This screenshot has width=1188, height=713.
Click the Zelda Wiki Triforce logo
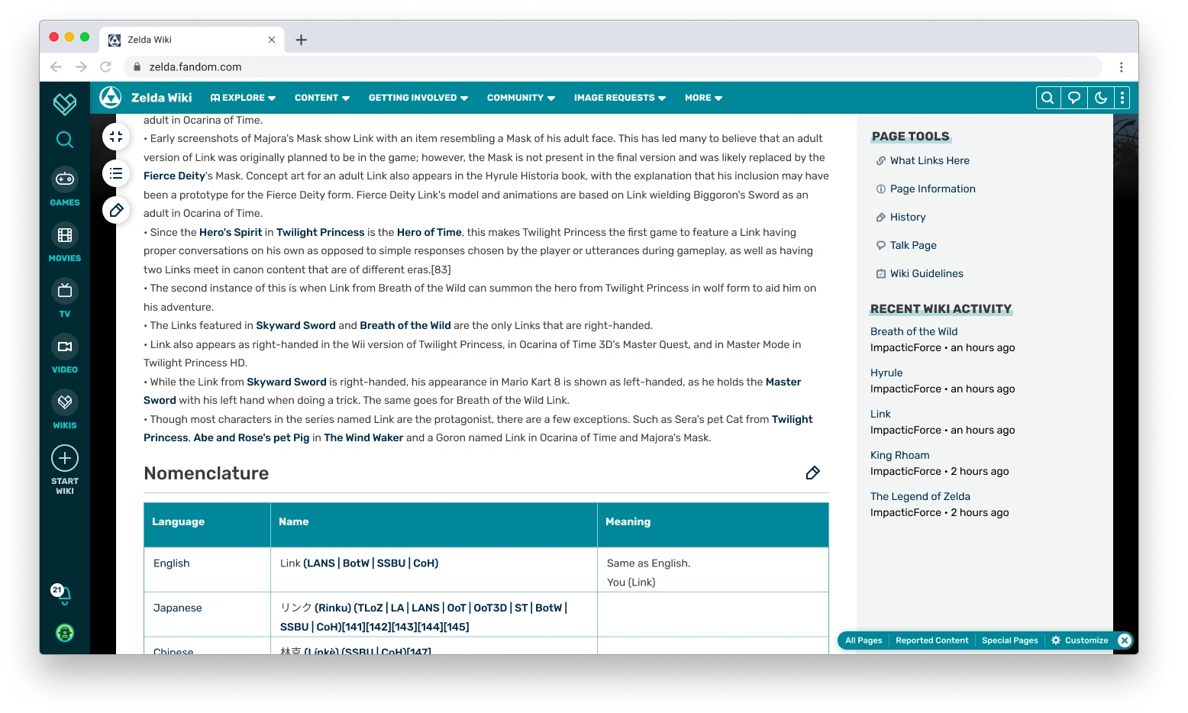tap(111, 98)
